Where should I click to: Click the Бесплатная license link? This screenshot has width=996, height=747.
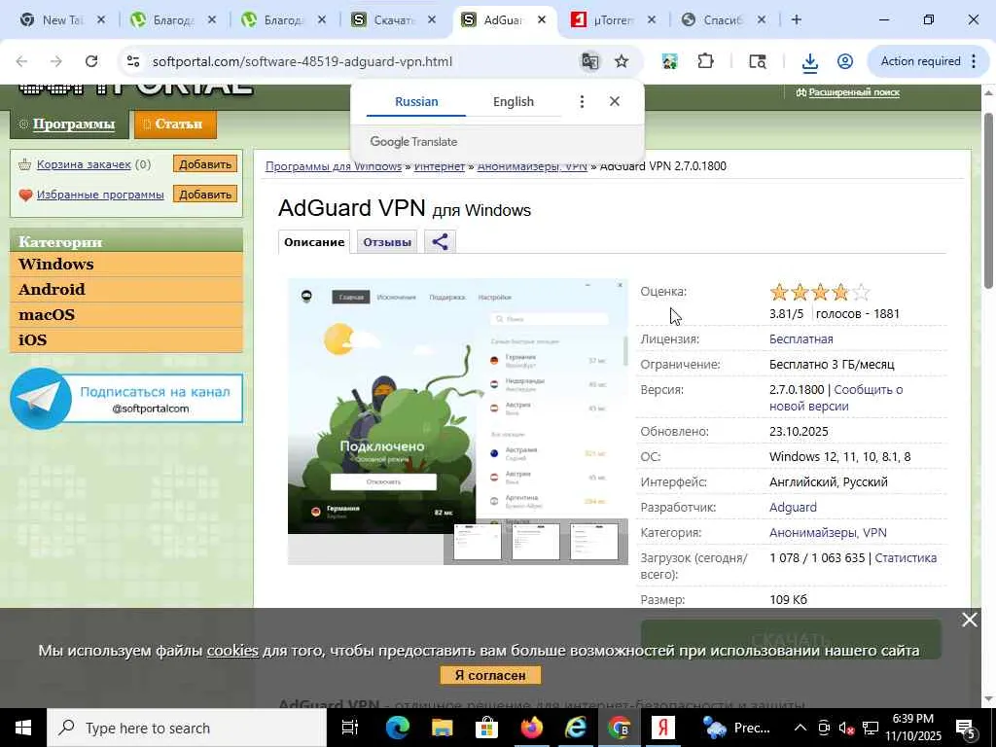pyautogui.click(x=801, y=339)
